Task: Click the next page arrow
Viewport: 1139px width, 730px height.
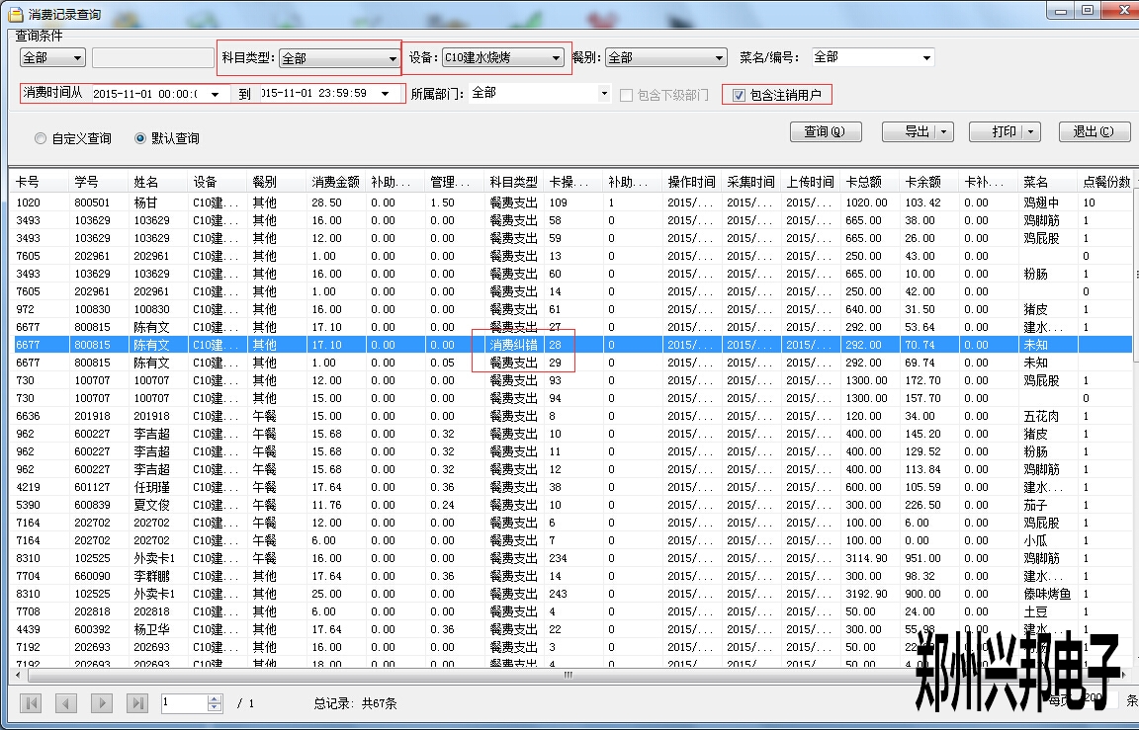Action: (101, 703)
